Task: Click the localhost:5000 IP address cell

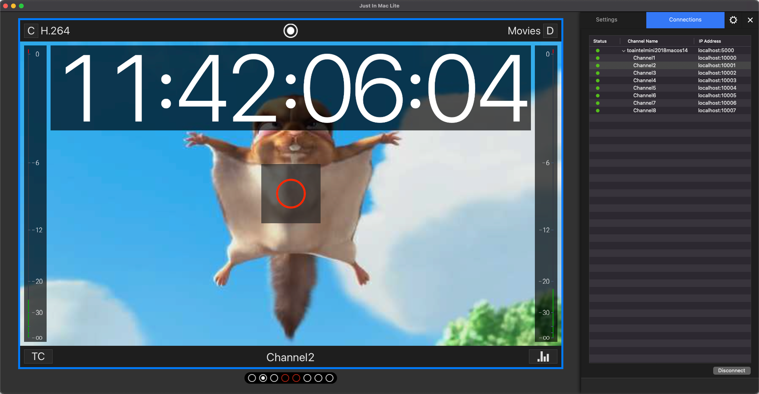Action: point(716,50)
